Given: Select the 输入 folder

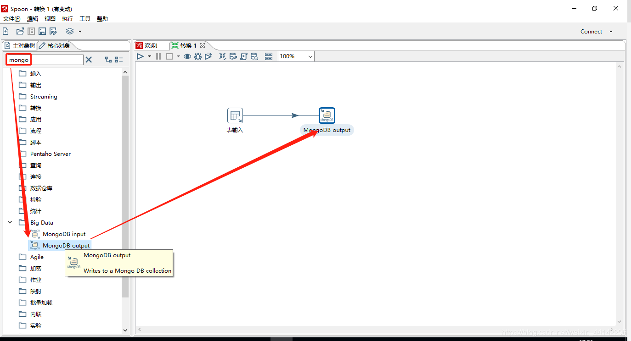Looking at the screenshot, I should click(30, 73).
